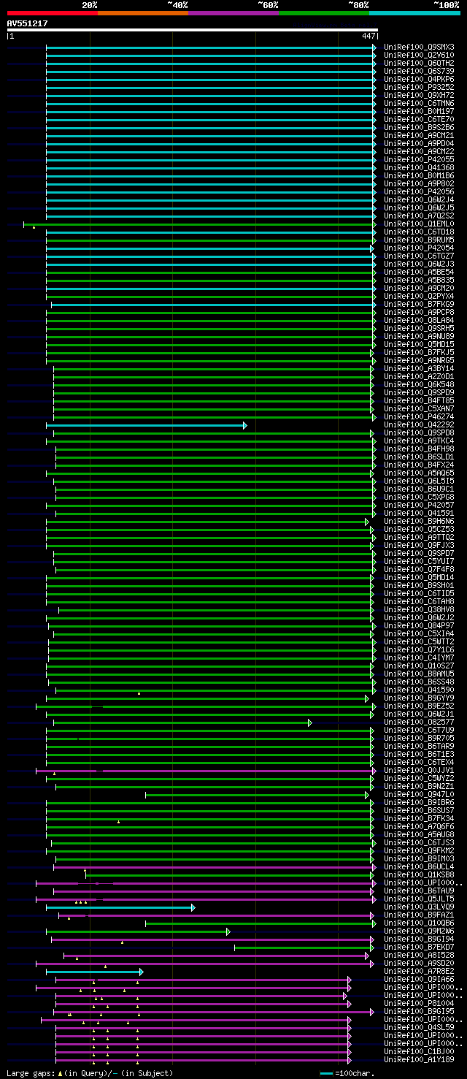Select the UniRef100_A9PD04 label
This screenshot has height=1079, width=467.
point(419,143)
